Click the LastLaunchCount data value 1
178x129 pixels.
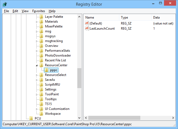[x=154, y=28]
